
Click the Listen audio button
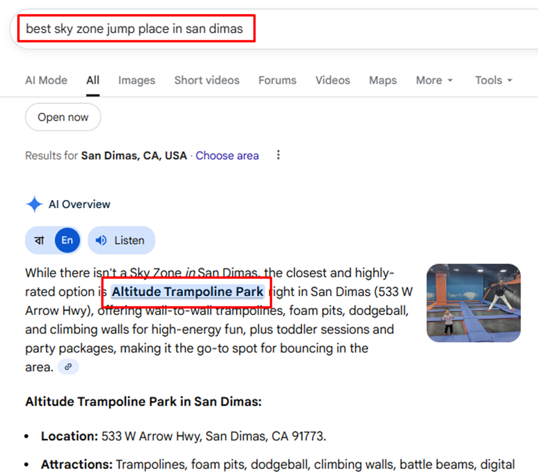click(x=121, y=240)
